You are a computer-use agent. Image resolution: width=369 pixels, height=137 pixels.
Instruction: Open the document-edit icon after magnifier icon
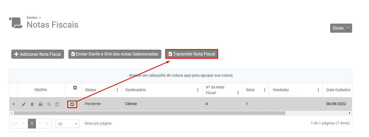pos(57,104)
